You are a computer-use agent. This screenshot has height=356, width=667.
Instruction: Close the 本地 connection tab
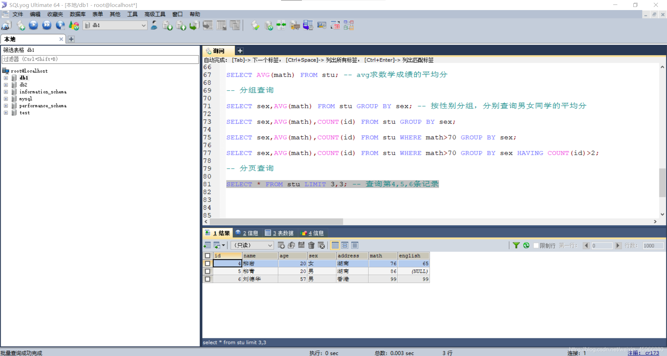[61, 39]
